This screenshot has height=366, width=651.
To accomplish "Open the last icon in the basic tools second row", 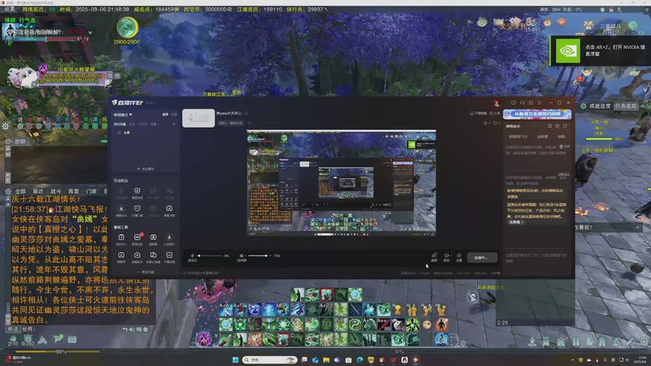I will point(169,257).
